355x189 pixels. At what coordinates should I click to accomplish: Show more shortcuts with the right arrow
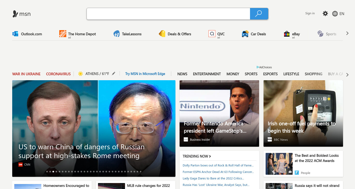(x=347, y=33)
